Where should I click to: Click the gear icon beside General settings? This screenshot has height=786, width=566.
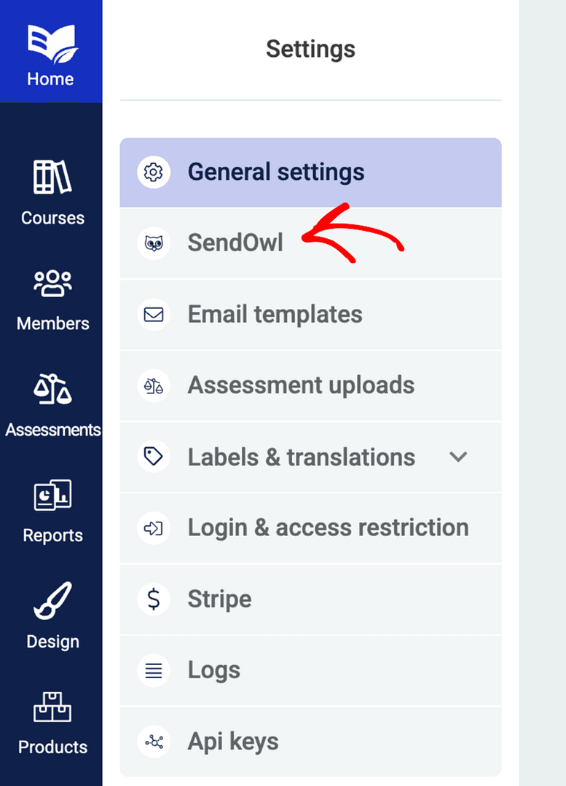tap(153, 172)
